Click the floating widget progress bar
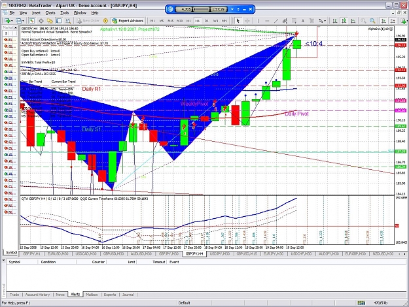Screen dimensions: 409x307 pyautogui.click(x=202, y=9)
